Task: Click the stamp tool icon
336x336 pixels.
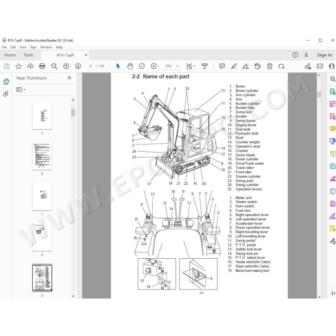Action: (258, 66)
